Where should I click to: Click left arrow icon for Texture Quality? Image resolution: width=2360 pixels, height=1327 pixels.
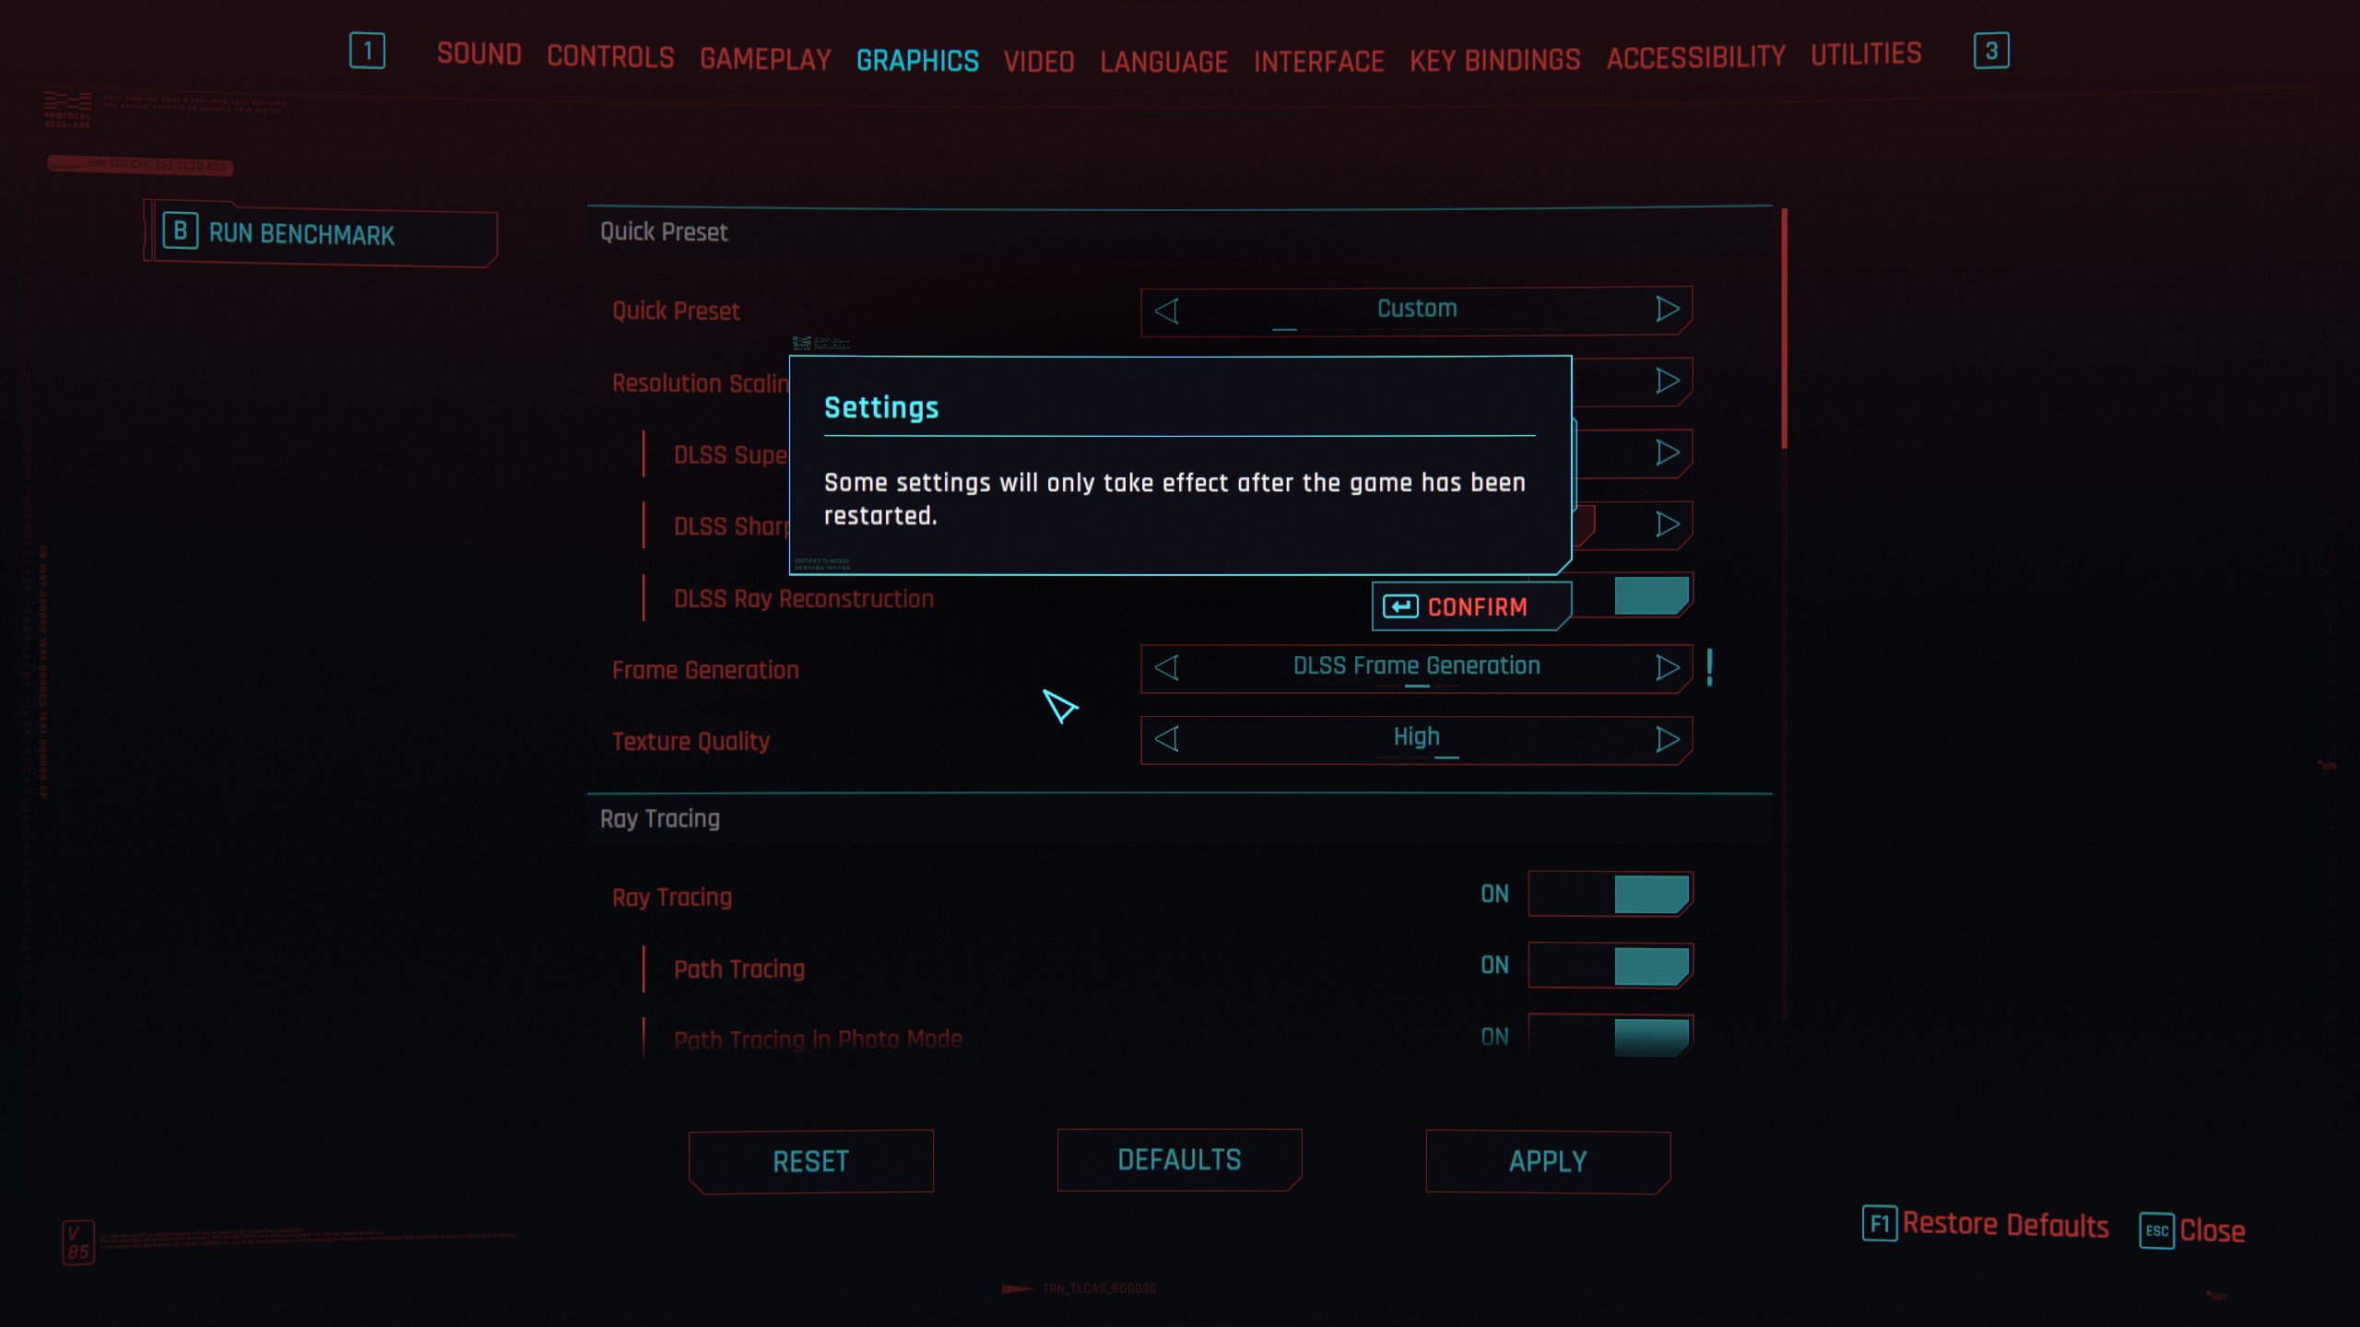[1167, 739]
